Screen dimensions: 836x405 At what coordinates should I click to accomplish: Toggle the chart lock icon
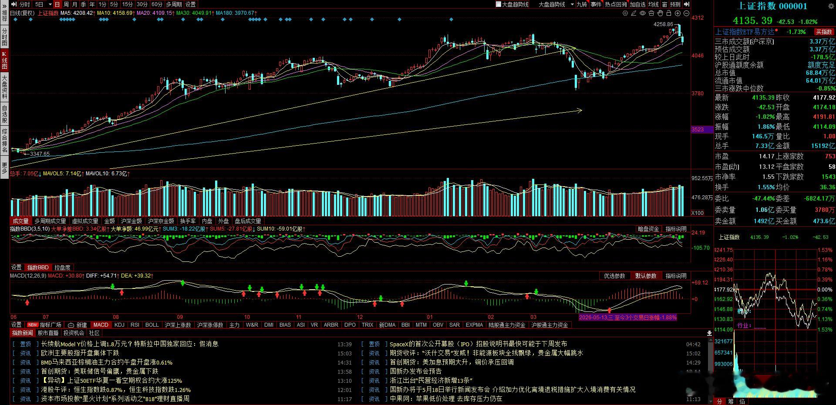tap(668, 13)
